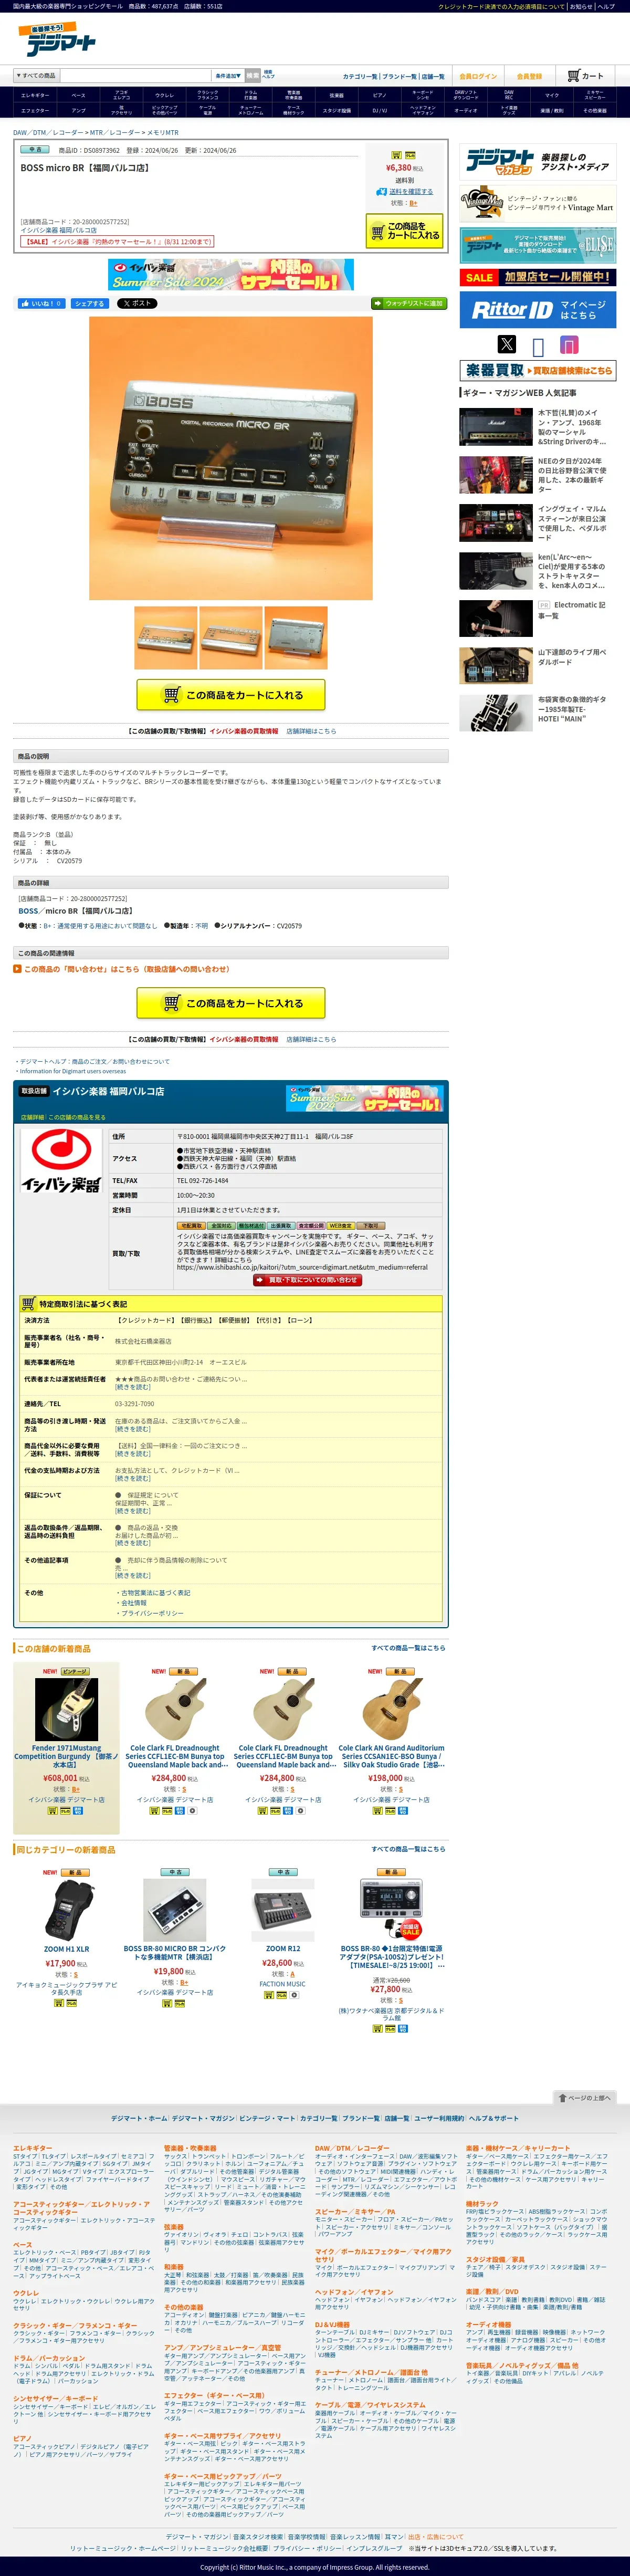This screenshot has height=2576, width=630.
Task: Click the back to top of page button
Action: tap(584, 2097)
